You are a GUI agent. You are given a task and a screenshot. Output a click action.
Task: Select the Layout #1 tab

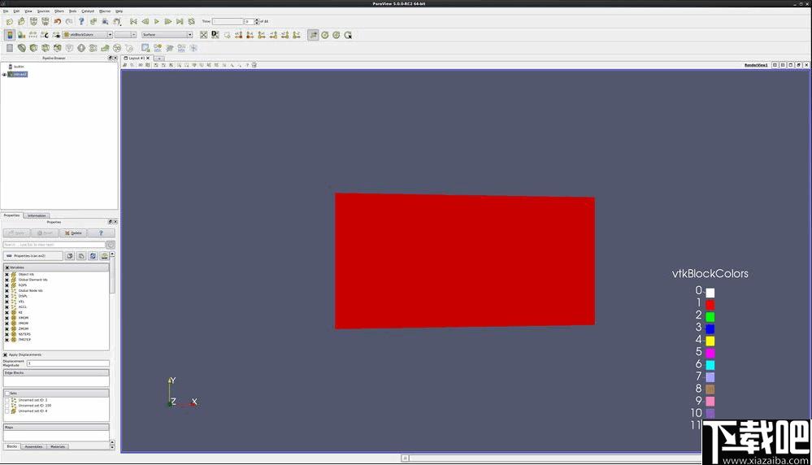click(137, 58)
